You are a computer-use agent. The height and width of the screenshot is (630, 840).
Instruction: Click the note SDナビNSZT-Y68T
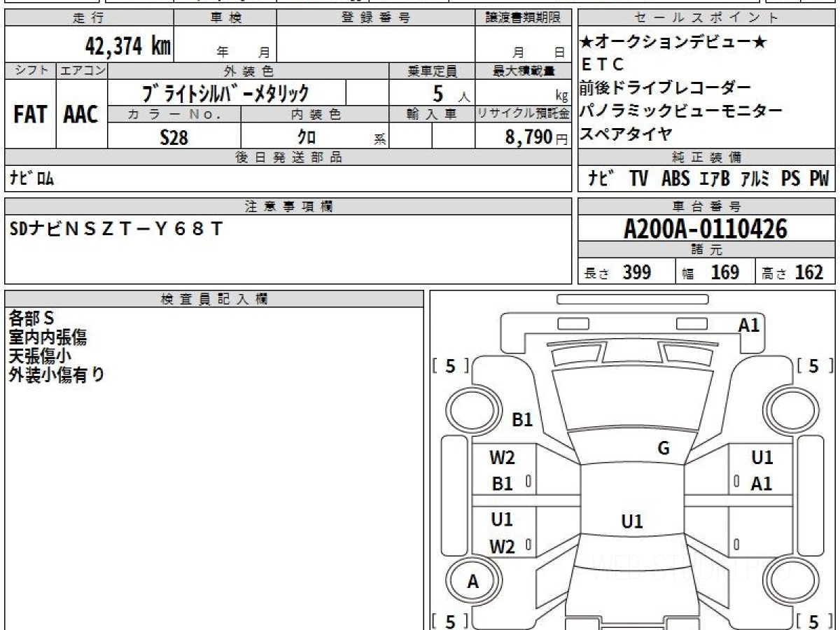coord(116,228)
